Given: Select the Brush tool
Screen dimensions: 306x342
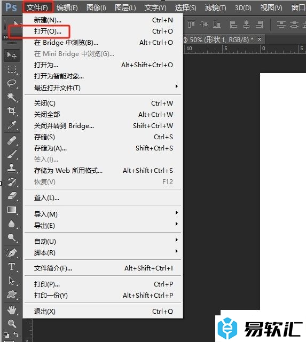Looking at the screenshot, I should click(12, 154).
